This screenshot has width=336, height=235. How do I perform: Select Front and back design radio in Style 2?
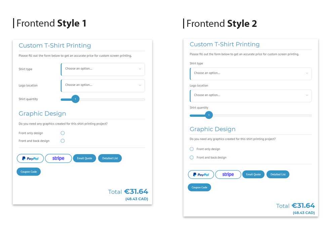[192, 157]
